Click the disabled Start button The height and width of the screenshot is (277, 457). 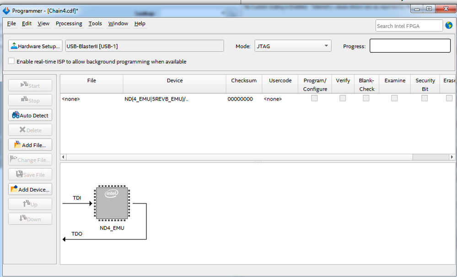point(30,85)
